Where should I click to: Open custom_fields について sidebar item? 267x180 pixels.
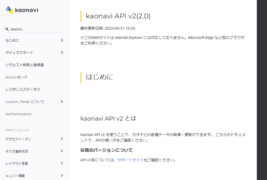(25, 102)
